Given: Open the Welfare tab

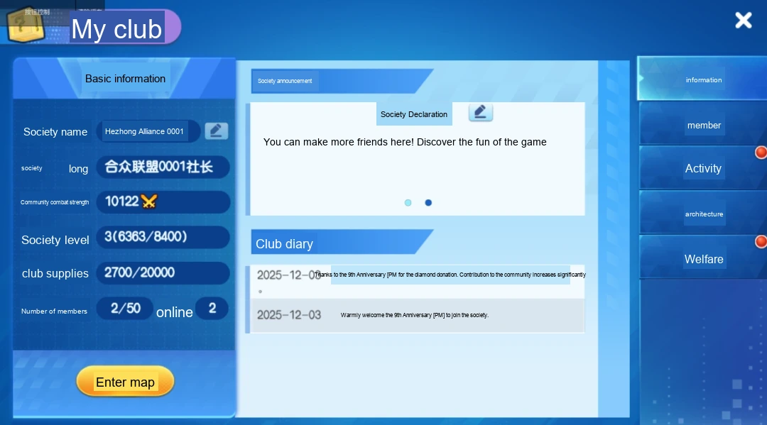Looking at the screenshot, I should pos(703,258).
